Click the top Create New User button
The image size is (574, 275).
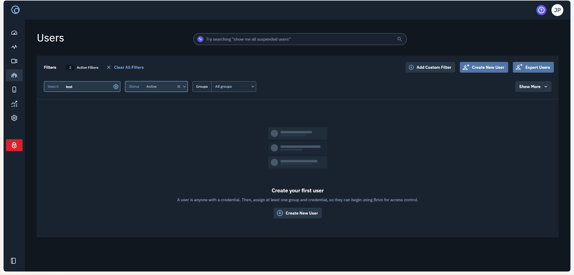point(484,67)
